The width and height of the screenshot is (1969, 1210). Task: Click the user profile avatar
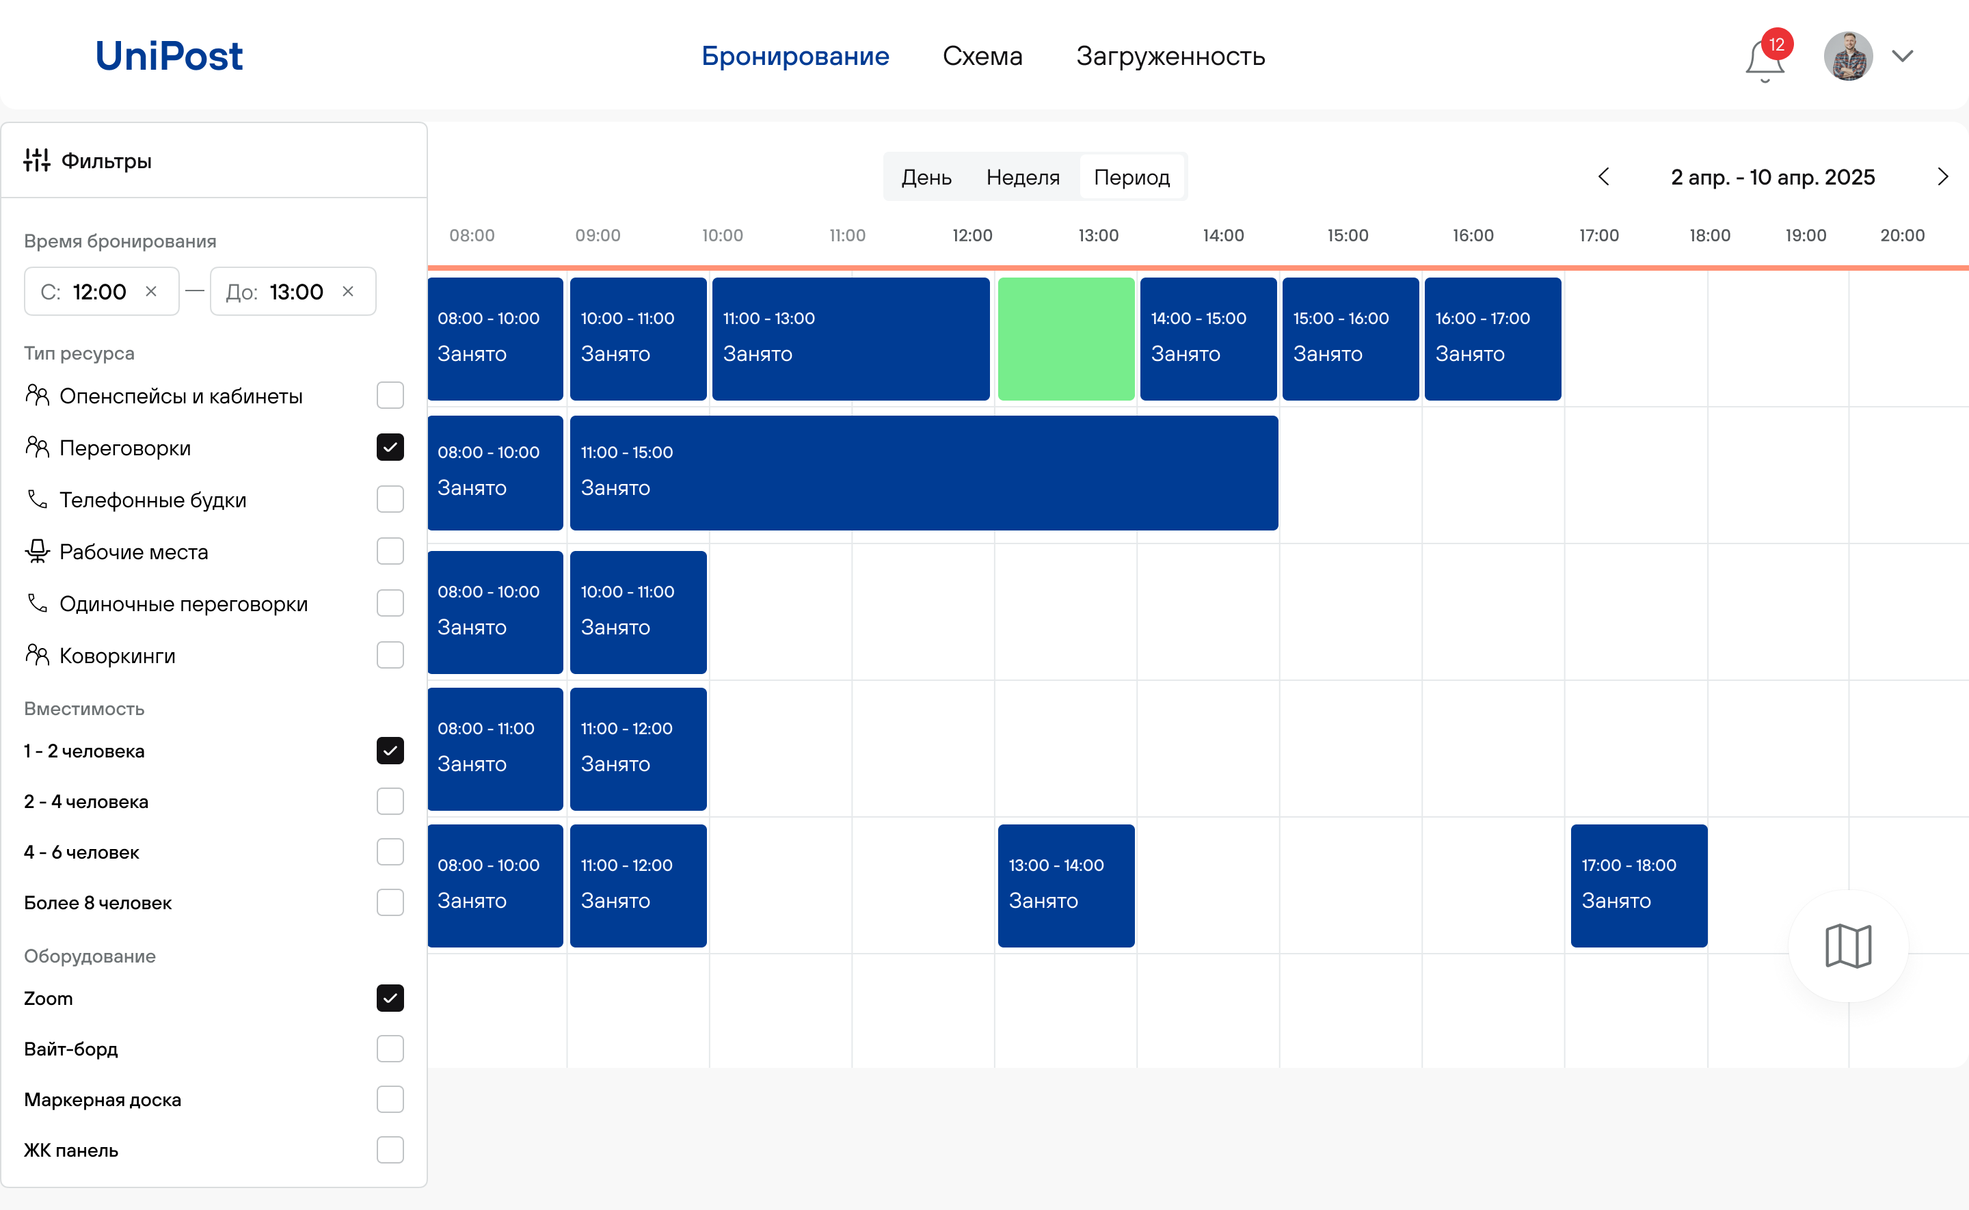[1847, 56]
